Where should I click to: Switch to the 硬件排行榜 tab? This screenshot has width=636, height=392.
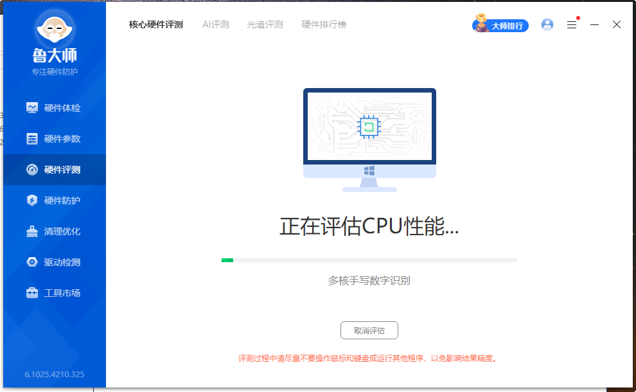coord(324,24)
